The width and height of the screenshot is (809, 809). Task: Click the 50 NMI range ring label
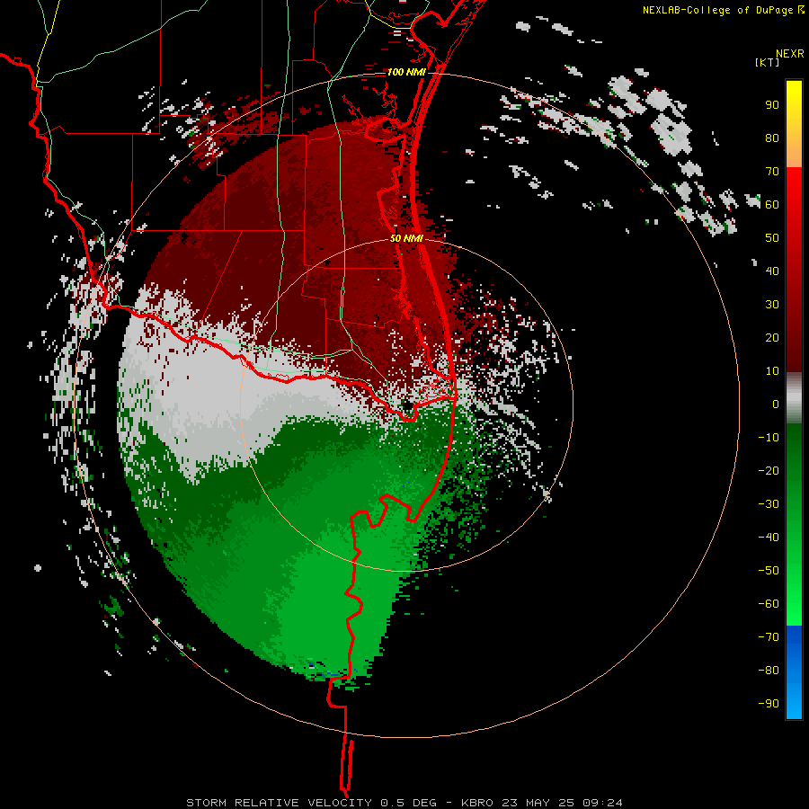point(406,238)
